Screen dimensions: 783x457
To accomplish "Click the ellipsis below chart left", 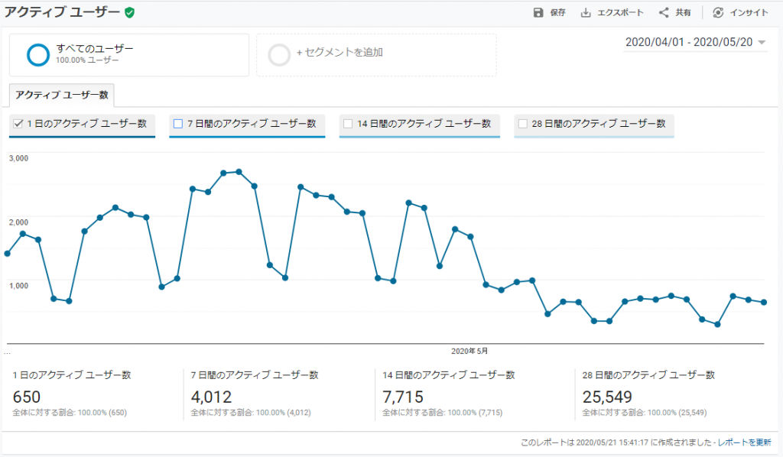I will coord(7,353).
